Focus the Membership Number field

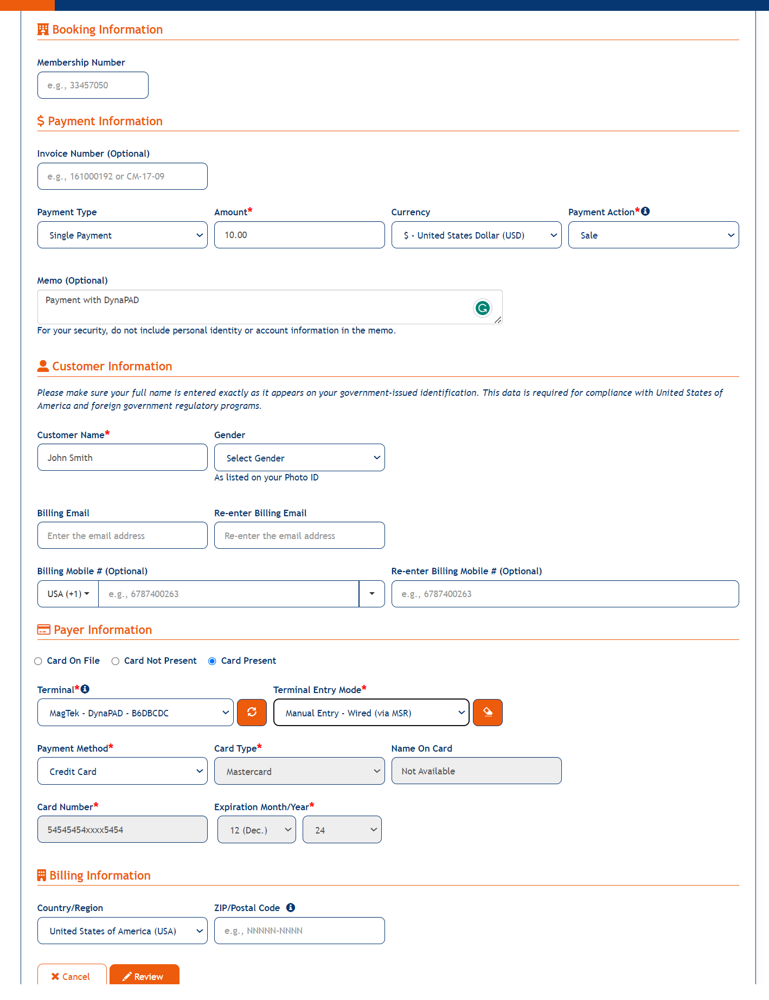pyautogui.click(x=93, y=86)
